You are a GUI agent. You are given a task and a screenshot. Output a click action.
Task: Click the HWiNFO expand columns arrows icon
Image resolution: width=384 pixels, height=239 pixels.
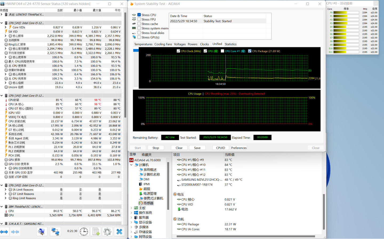tap(4, 232)
